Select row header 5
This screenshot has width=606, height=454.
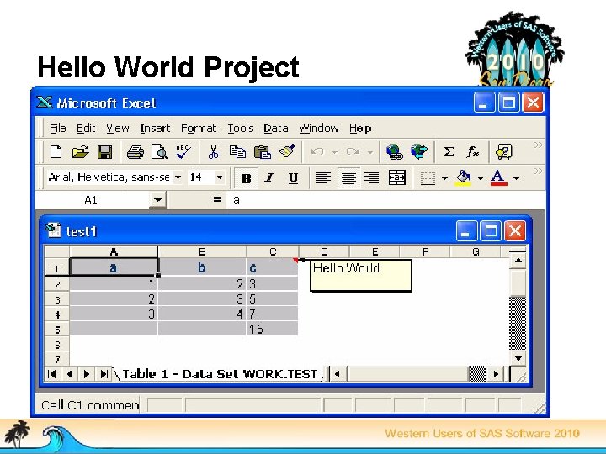click(57, 330)
